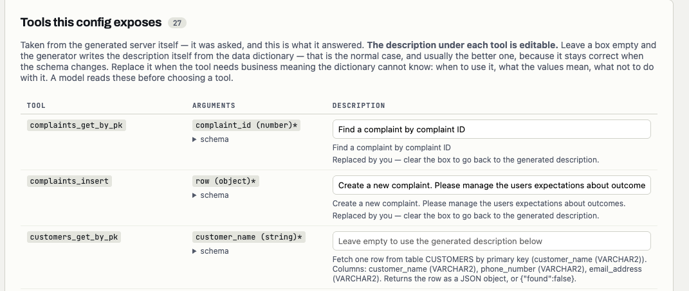Edit the complaints_insert description box
689x291 pixels.
491,185
